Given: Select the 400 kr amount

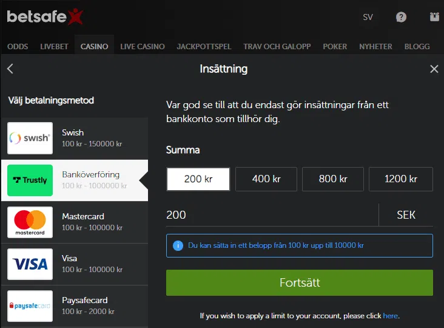Looking at the screenshot, I should pos(266,179).
